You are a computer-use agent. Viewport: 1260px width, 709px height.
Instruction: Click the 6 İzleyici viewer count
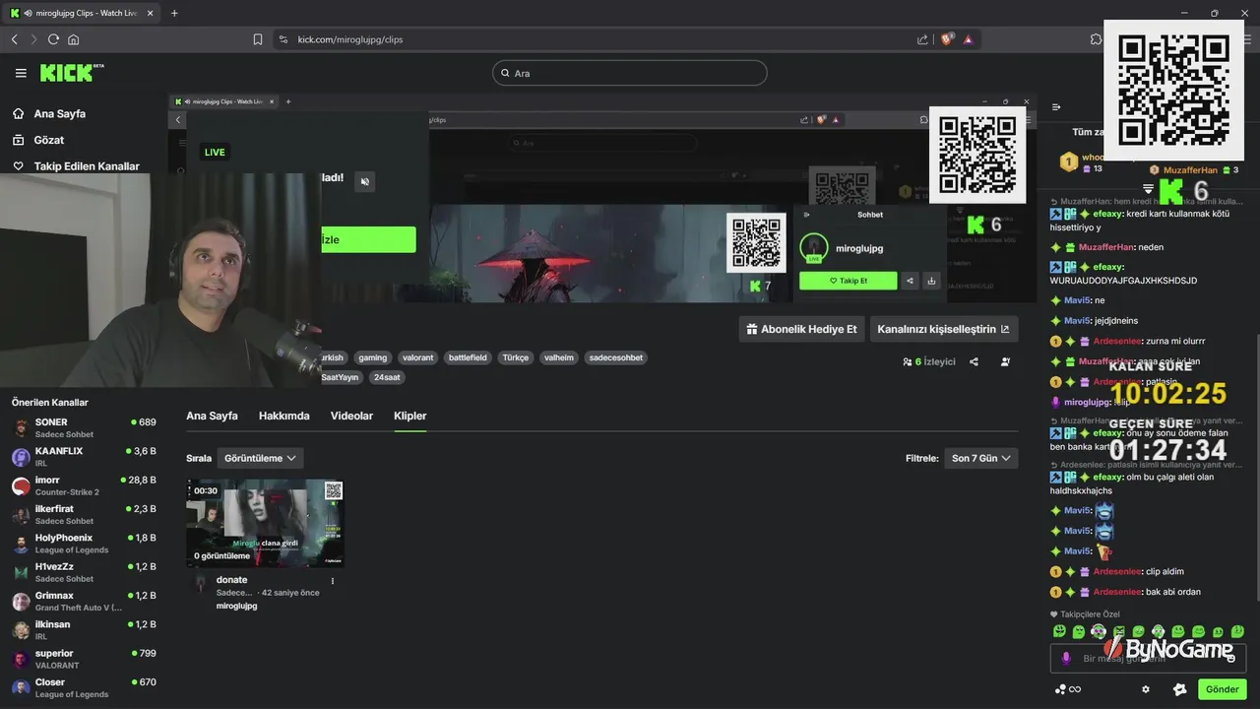[x=929, y=361]
